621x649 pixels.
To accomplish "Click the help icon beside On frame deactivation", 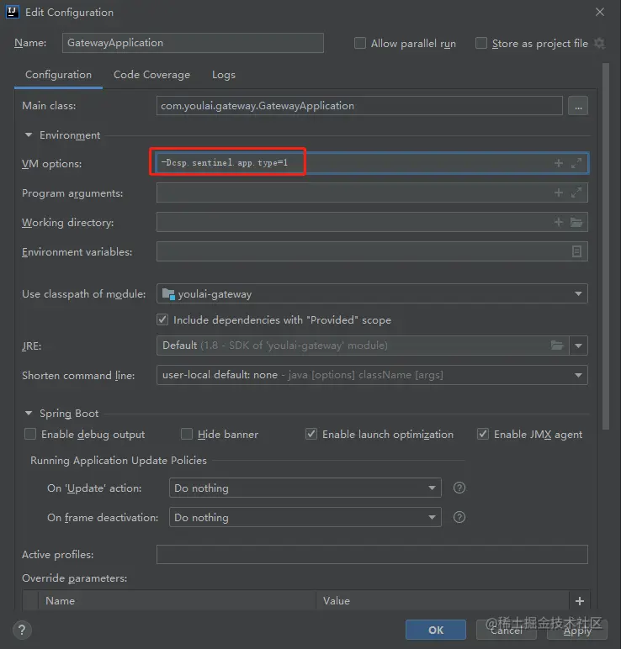I will point(459,517).
